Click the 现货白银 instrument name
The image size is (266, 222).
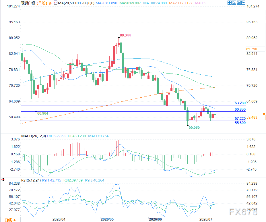(28, 3)
